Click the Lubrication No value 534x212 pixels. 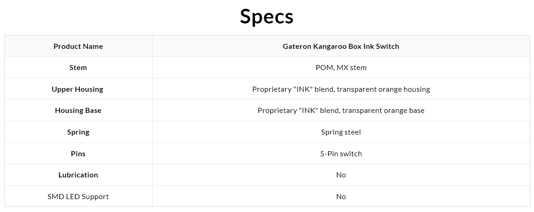(341, 175)
